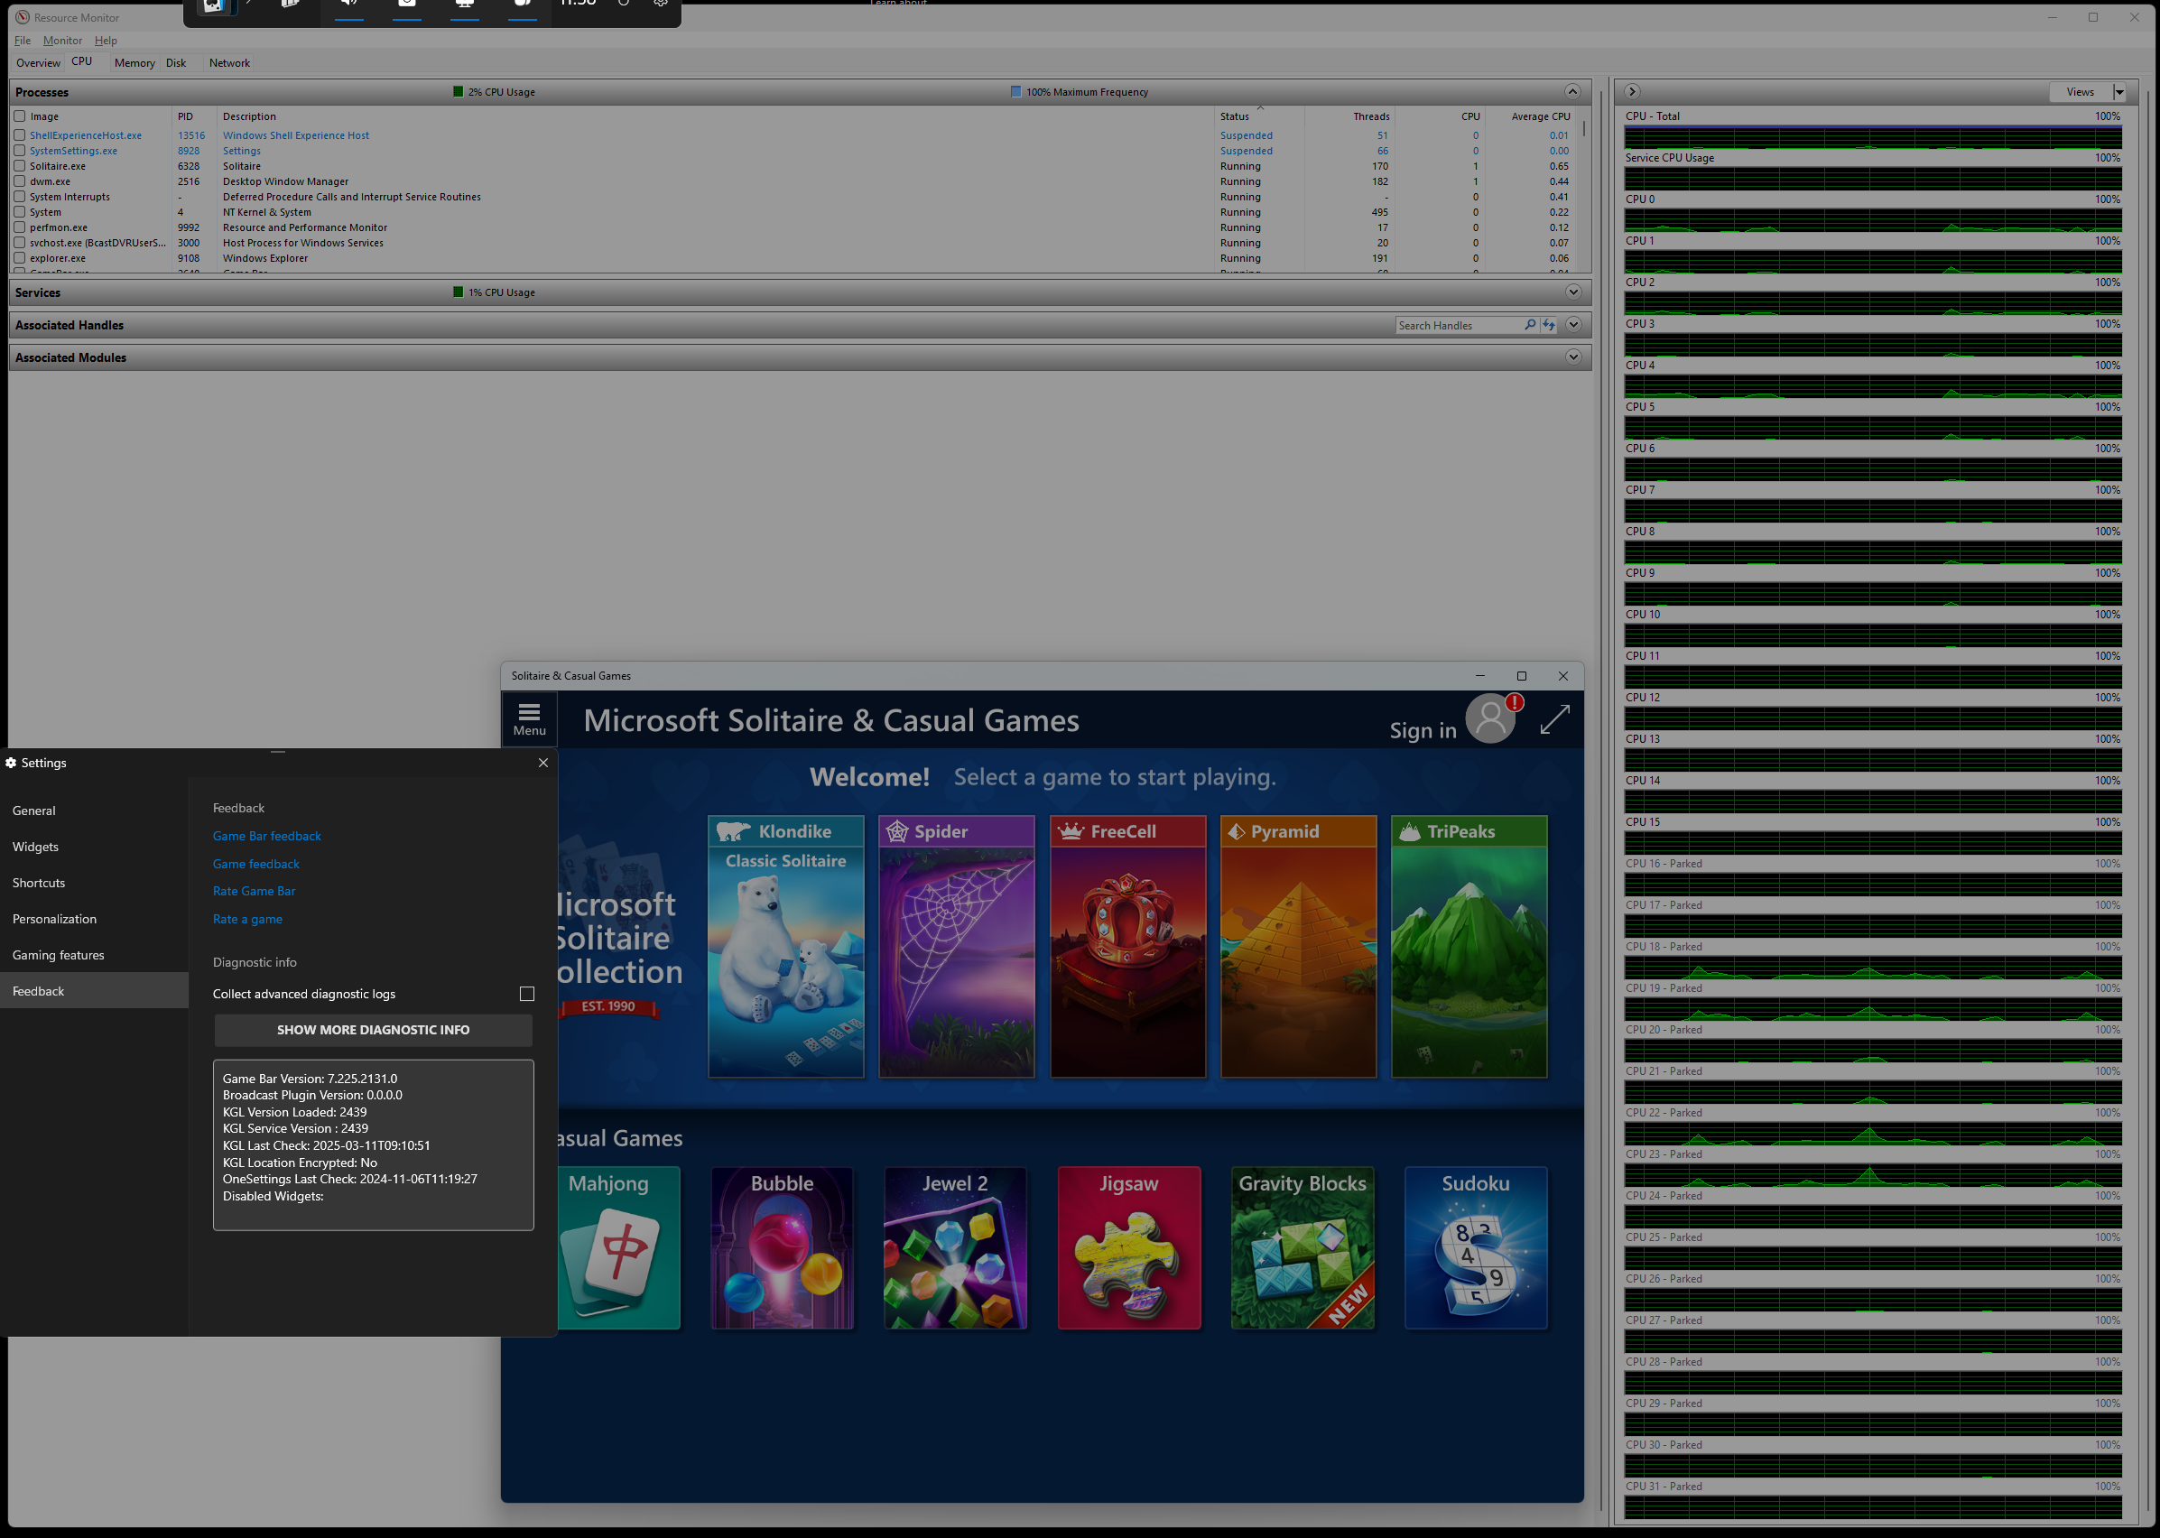Expand the Services section chevron

click(x=1573, y=292)
